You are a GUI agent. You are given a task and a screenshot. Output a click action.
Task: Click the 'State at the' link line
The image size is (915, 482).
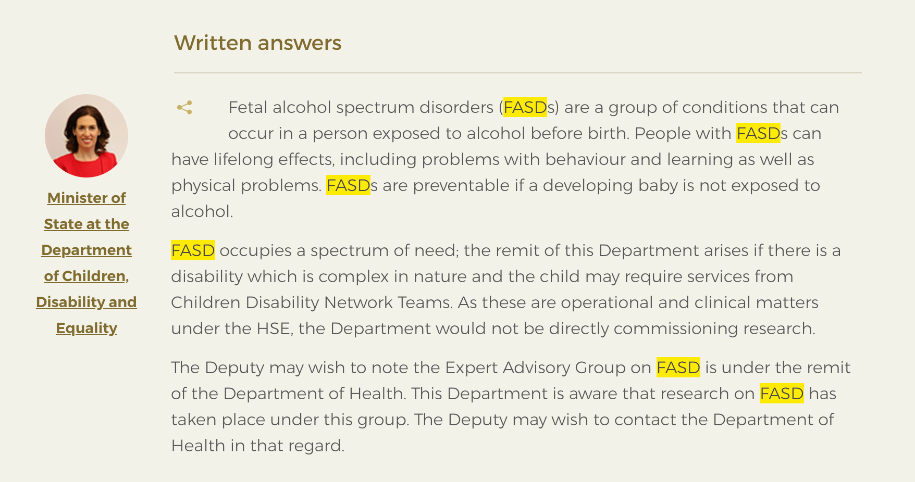tap(86, 224)
